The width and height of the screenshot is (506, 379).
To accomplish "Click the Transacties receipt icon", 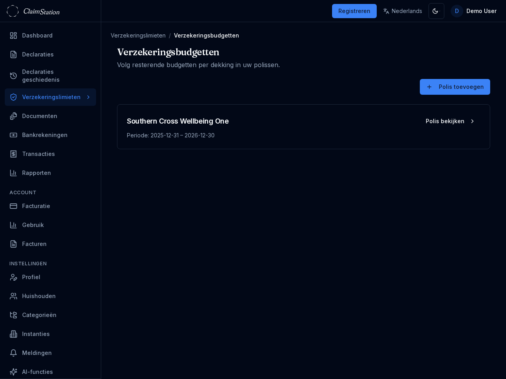I will 13,154.
